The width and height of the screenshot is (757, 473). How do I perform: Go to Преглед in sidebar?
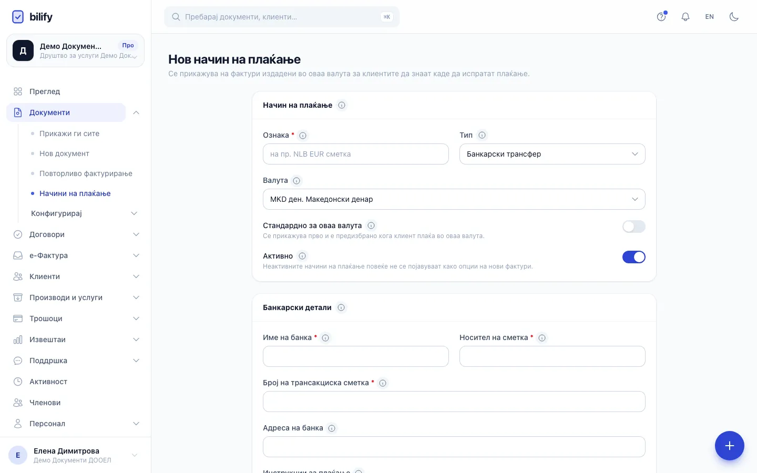[x=76, y=91]
